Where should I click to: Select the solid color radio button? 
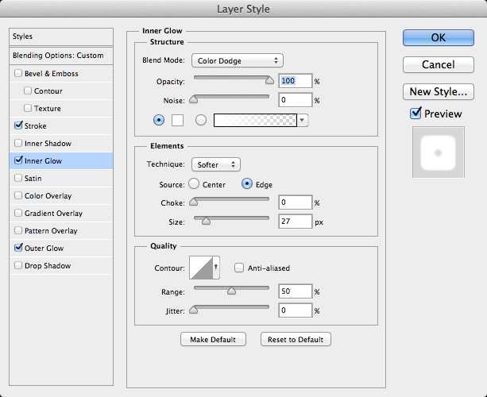[x=159, y=120]
